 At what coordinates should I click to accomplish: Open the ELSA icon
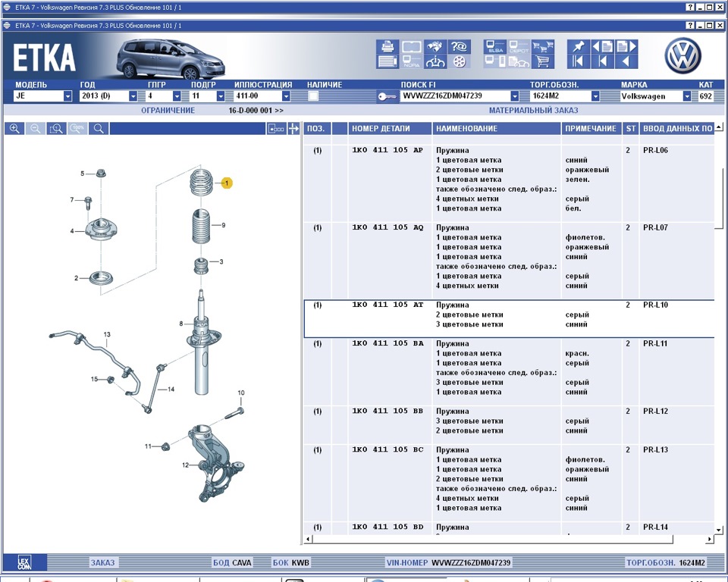pos(495,46)
